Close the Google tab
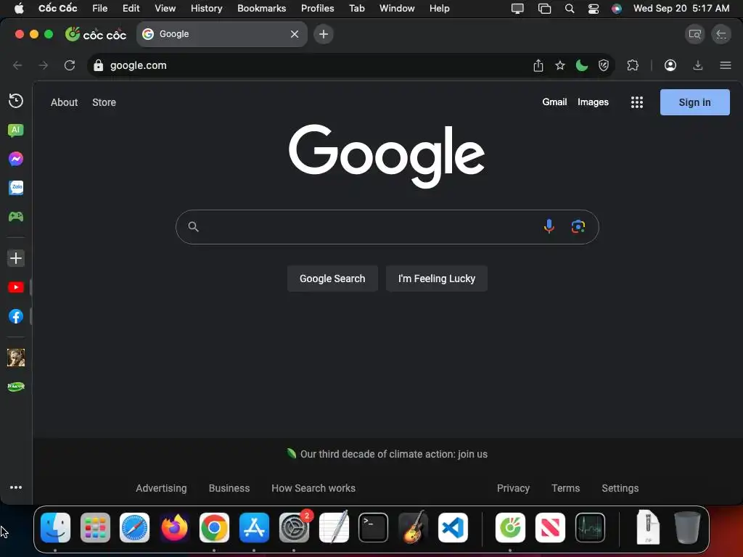743x557 pixels. tap(295, 34)
